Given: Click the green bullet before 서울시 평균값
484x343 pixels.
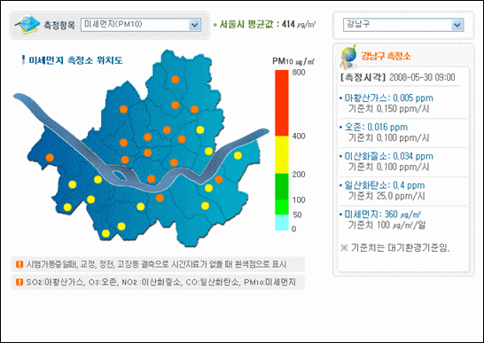Looking at the screenshot, I should 215,25.
